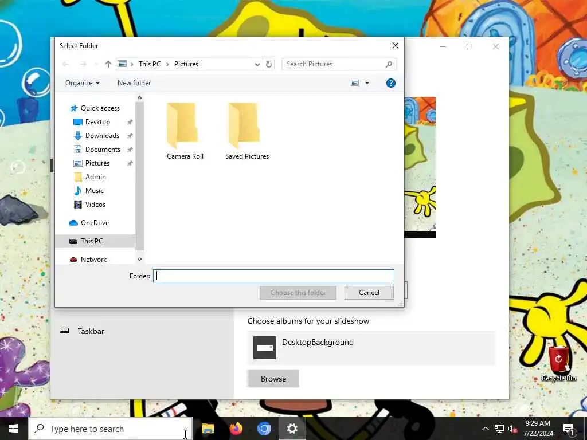Open File Explorer from the taskbar

(208, 429)
